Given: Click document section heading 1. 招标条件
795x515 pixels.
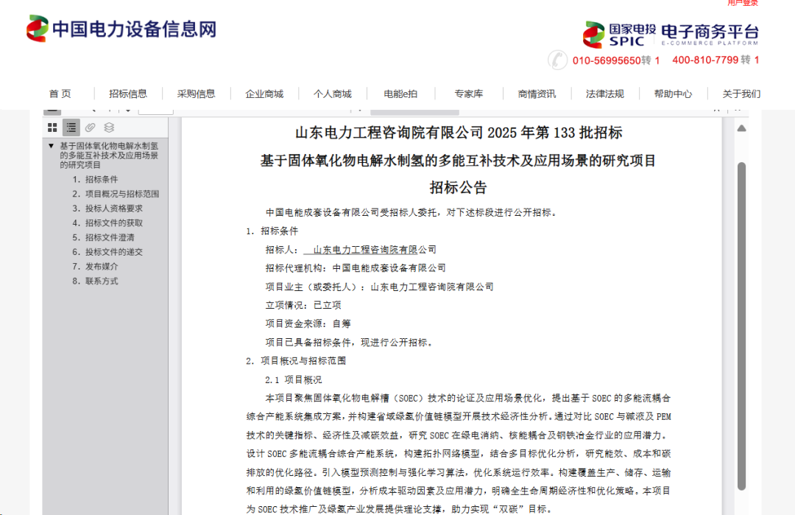Looking at the screenshot, I should tap(272, 231).
